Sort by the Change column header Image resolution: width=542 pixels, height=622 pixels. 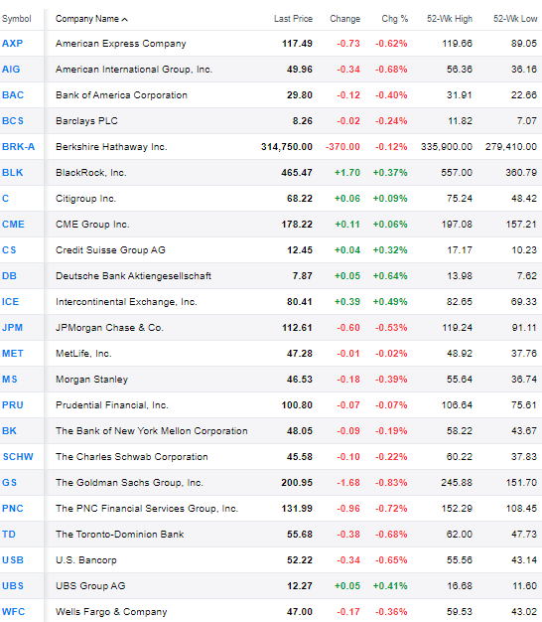(x=344, y=19)
